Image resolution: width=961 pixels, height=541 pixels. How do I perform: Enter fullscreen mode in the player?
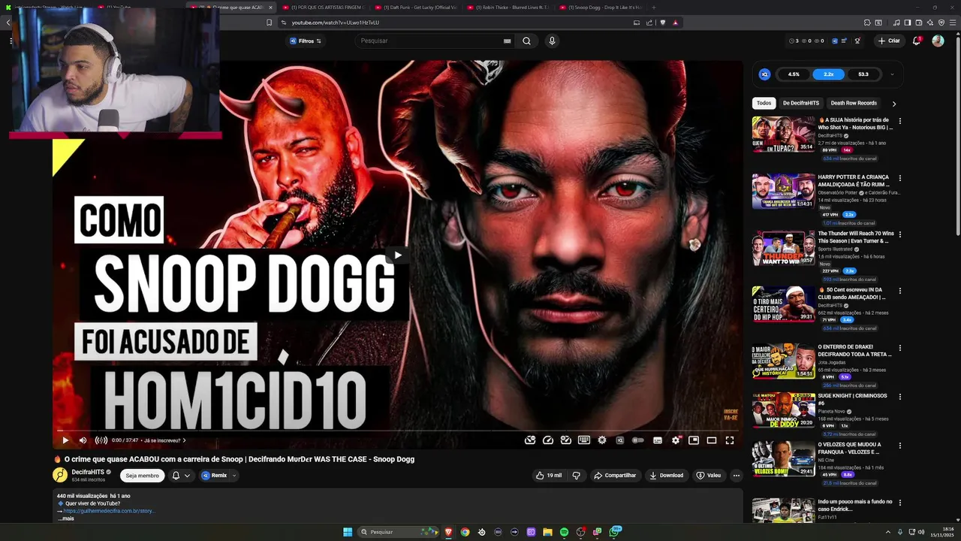[x=730, y=440]
